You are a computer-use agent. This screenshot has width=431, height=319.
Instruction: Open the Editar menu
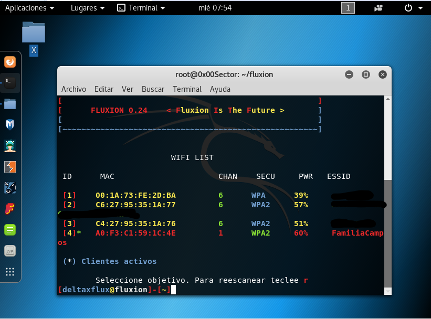click(x=104, y=89)
